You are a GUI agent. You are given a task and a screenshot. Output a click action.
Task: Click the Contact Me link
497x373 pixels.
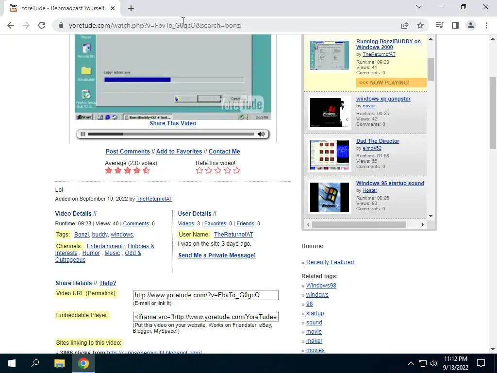(x=224, y=152)
